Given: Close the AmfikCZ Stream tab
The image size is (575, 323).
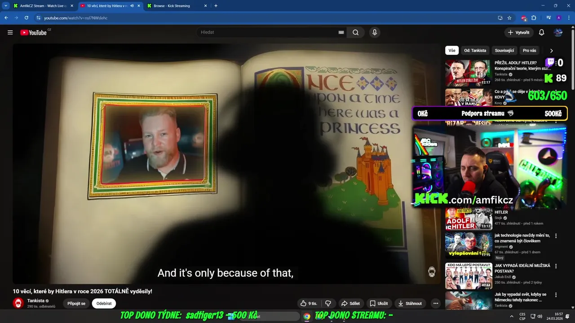Looking at the screenshot, I should coord(72,6).
